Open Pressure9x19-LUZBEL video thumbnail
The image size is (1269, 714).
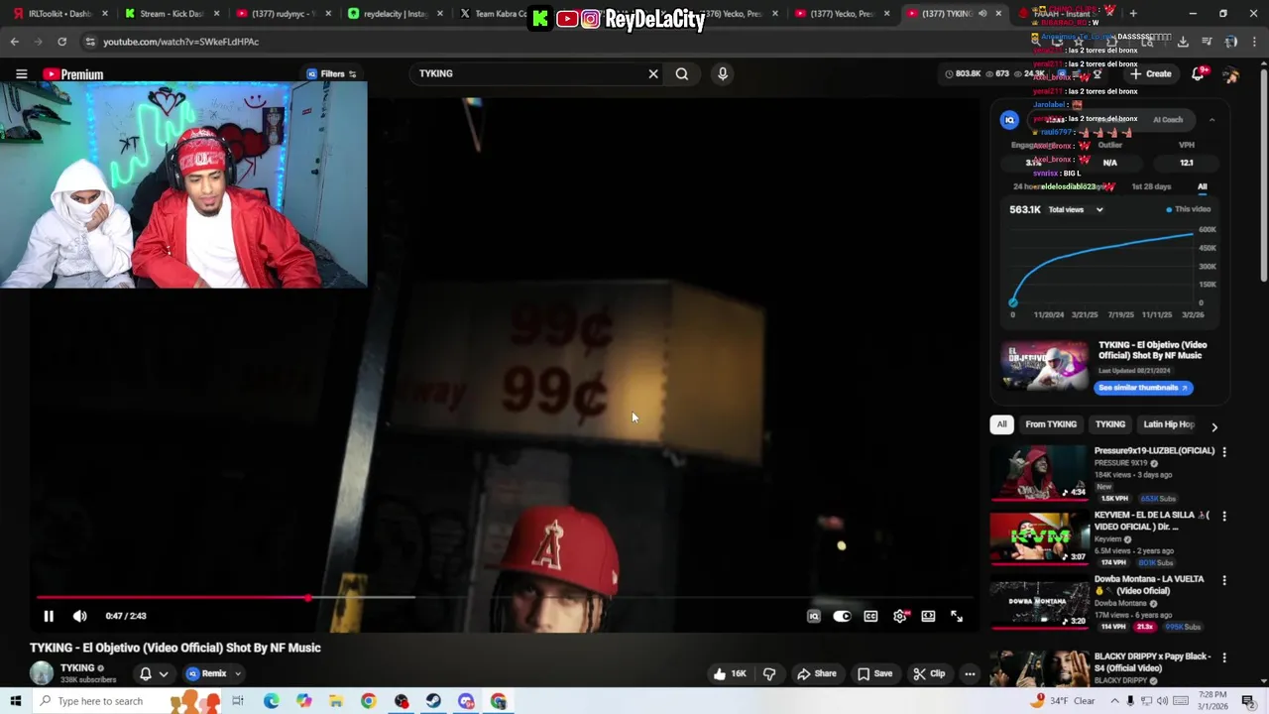1039,473
